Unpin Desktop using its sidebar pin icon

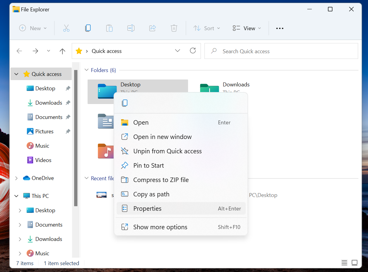pos(68,88)
